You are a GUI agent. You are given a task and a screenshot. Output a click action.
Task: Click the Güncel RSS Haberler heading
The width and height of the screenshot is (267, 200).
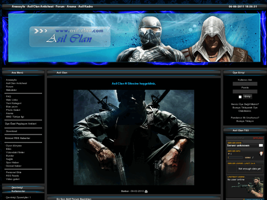pos(18,138)
